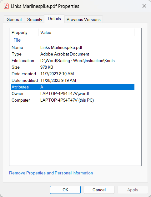
Task: Confirm with the OK button
Action: 65,190
